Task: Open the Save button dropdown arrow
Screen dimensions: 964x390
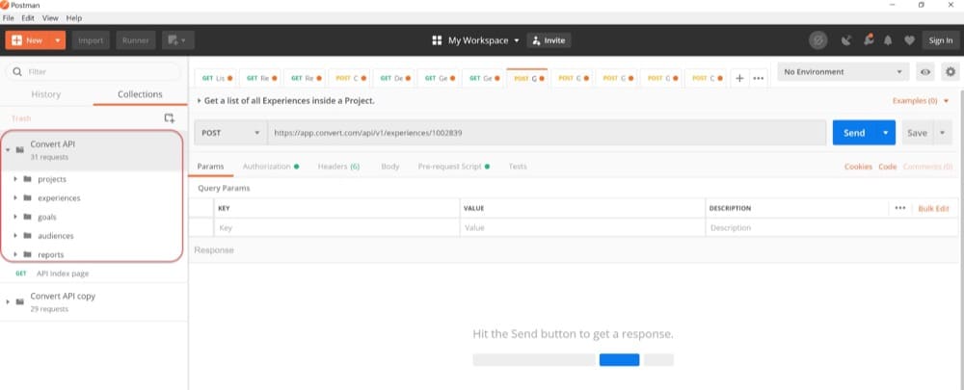Action: [942, 133]
